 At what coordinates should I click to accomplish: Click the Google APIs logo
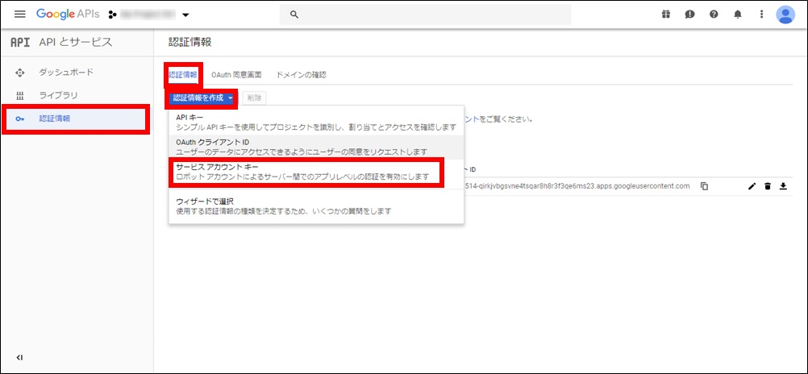[x=68, y=15]
